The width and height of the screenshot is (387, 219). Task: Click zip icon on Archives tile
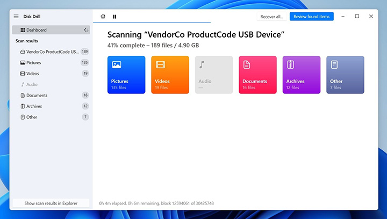coord(290,64)
